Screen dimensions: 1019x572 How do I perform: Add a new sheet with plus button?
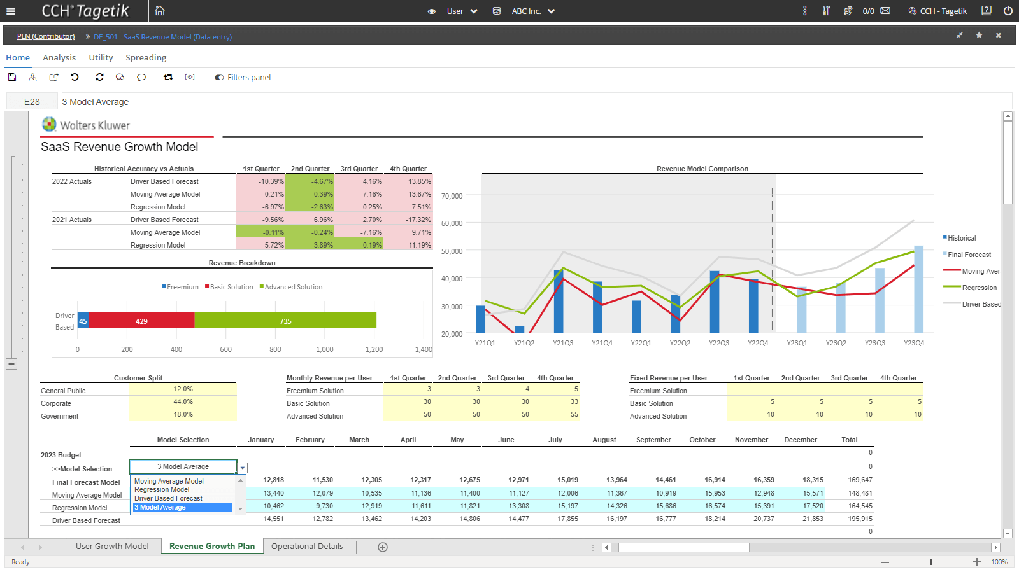tap(383, 547)
